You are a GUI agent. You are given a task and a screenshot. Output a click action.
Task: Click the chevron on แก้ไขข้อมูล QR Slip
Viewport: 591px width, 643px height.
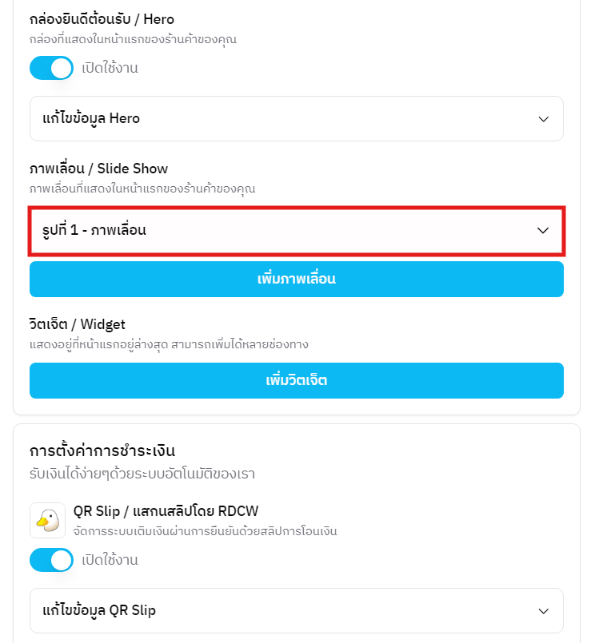click(543, 611)
